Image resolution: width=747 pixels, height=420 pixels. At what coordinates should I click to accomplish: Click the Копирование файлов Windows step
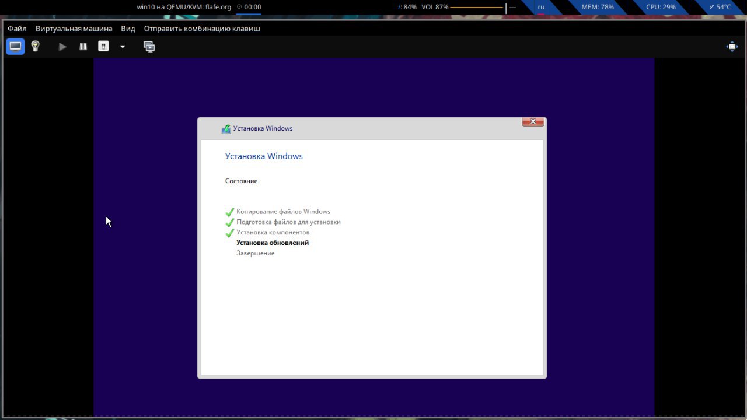tap(283, 212)
